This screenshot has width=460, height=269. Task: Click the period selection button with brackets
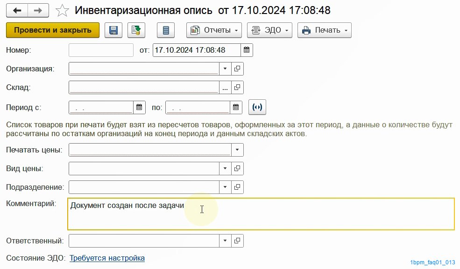257,107
